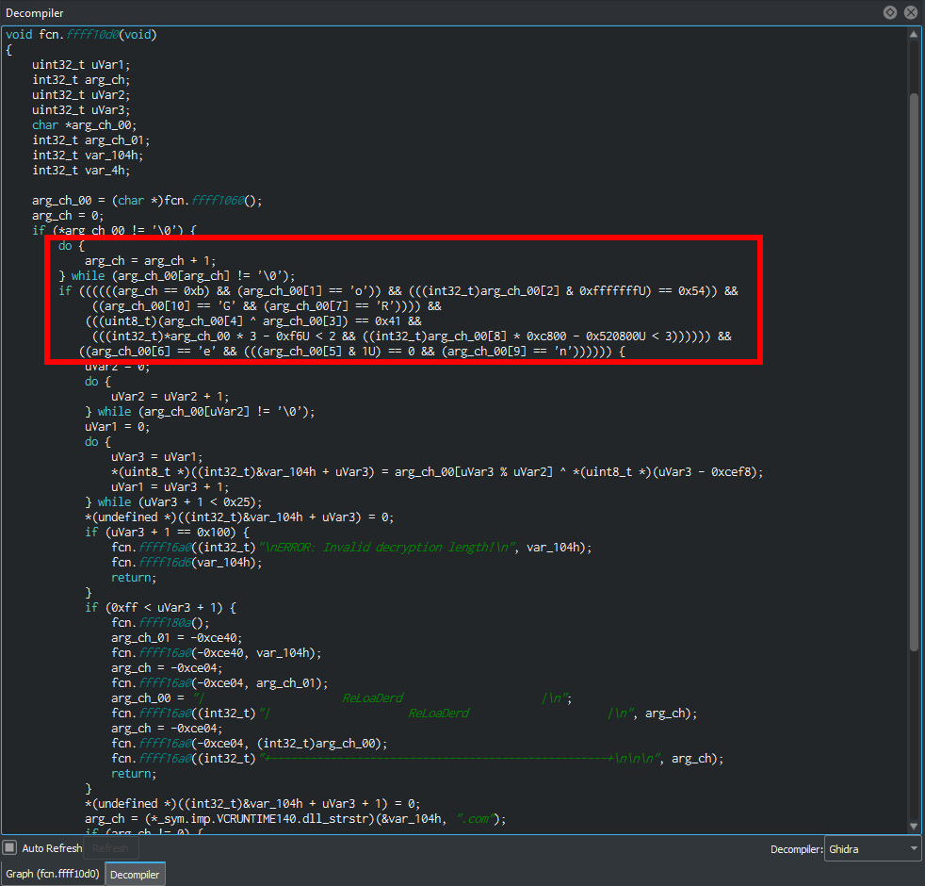Click the 'Invalid decryption length' string
The image size is (925, 886).
pyautogui.click(x=388, y=548)
